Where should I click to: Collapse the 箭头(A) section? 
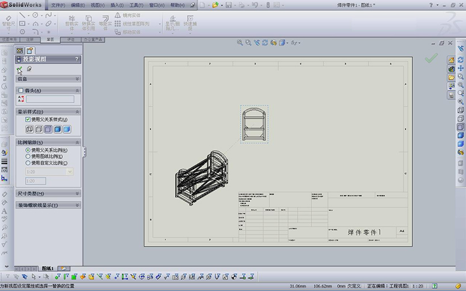[77, 91]
